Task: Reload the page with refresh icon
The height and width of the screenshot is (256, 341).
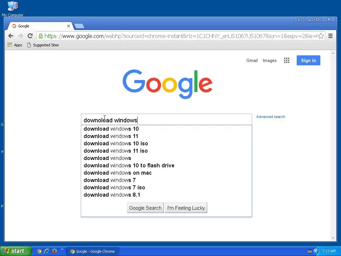Action: coord(30,36)
